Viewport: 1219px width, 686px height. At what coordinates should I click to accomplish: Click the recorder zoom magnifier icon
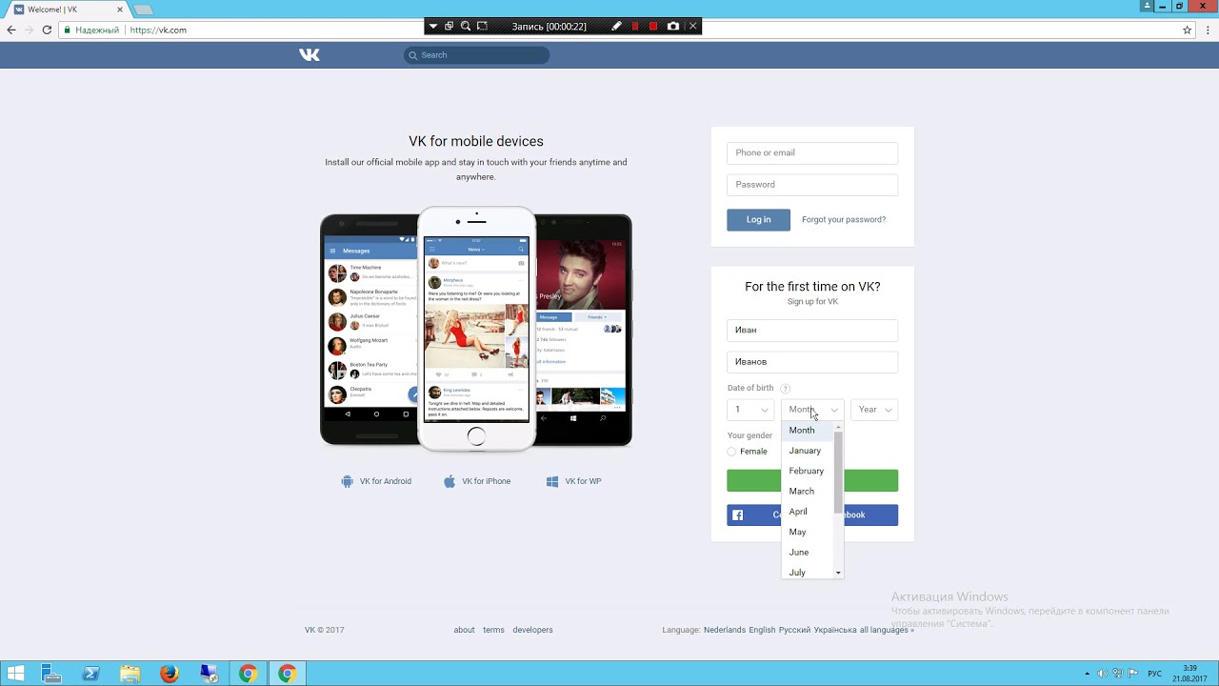[466, 26]
